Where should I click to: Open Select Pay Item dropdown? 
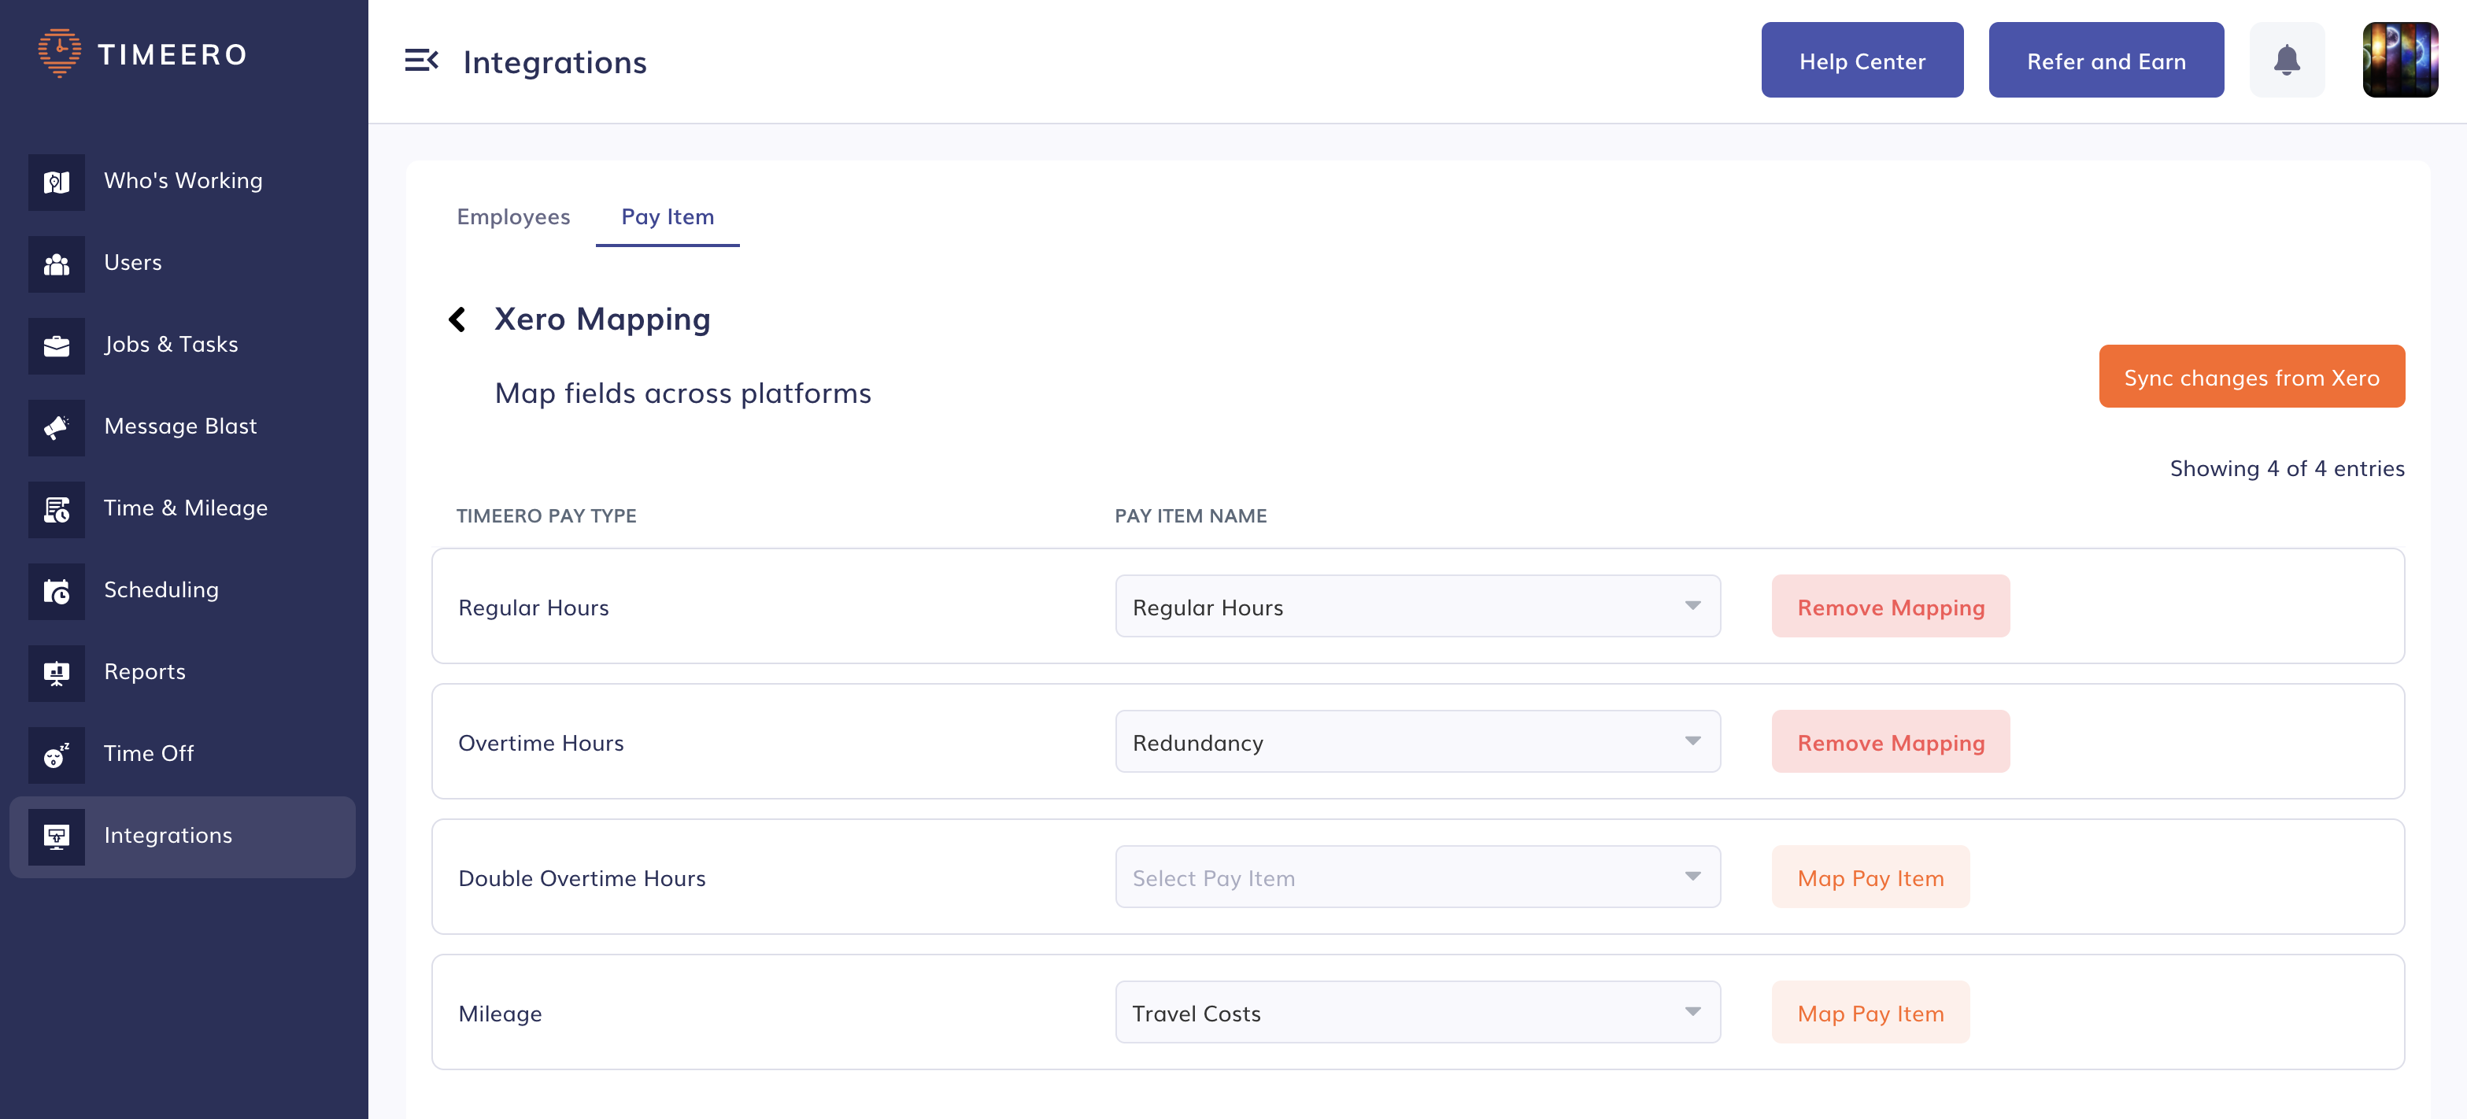pyautogui.click(x=1418, y=877)
